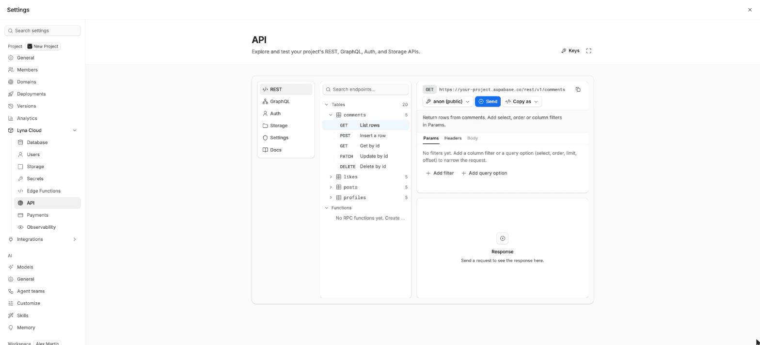Open Settings in the API explorer panel
Screen dimensions: 760x345
pyautogui.click(x=286, y=138)
